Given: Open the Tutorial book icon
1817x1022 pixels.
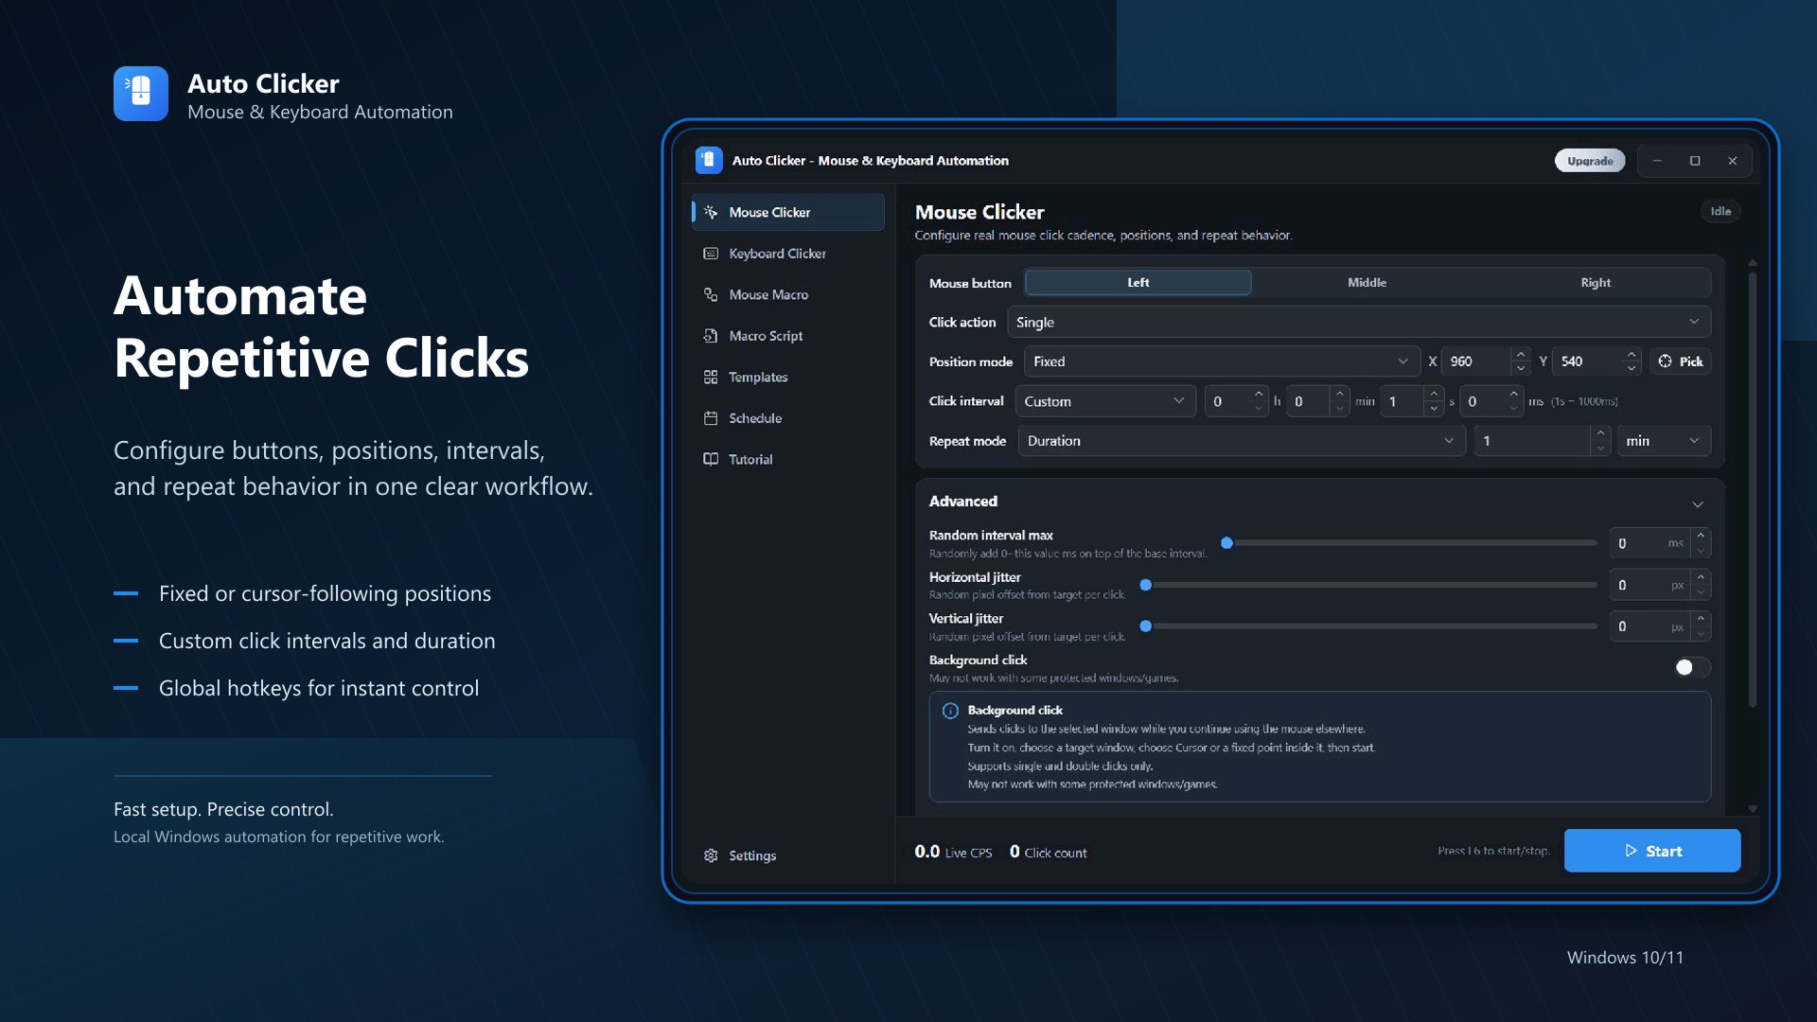Looking at the screenshot, I should 711,459.
